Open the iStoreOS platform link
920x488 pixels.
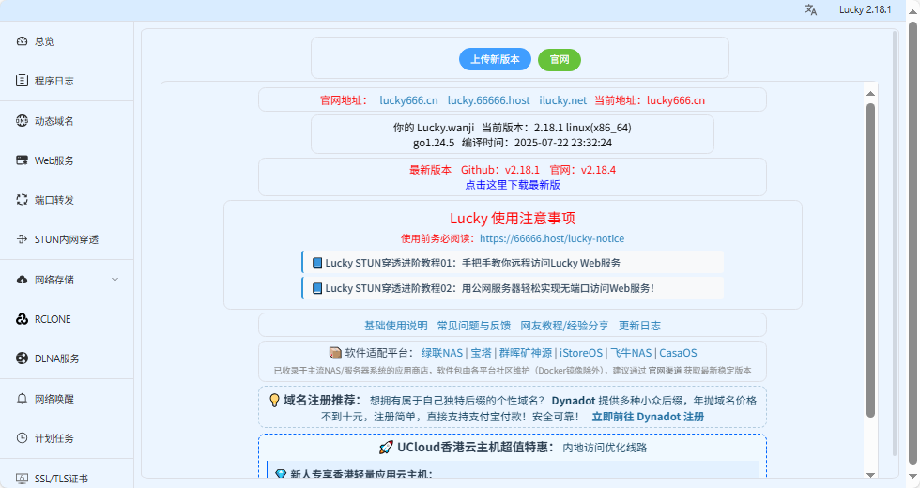coord(581,353)
